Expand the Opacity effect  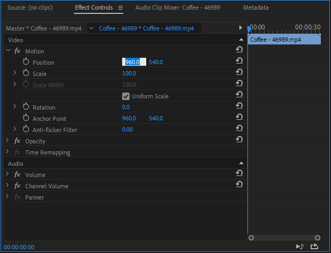pyautogui.click(x=7, y=140)
